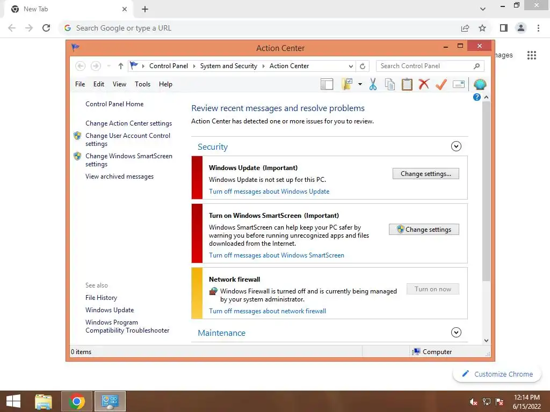Image resolution: width=550 pixels, height=412 pixels.
Task: Click the orange checkmark icon in toolbar
Action: tap(441, 84)
